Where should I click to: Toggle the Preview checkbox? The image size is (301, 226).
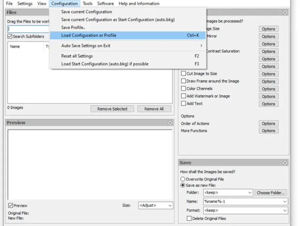coord(11,206)
